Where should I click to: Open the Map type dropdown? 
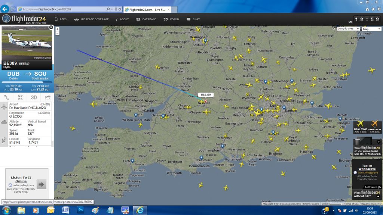coord(371,29)
